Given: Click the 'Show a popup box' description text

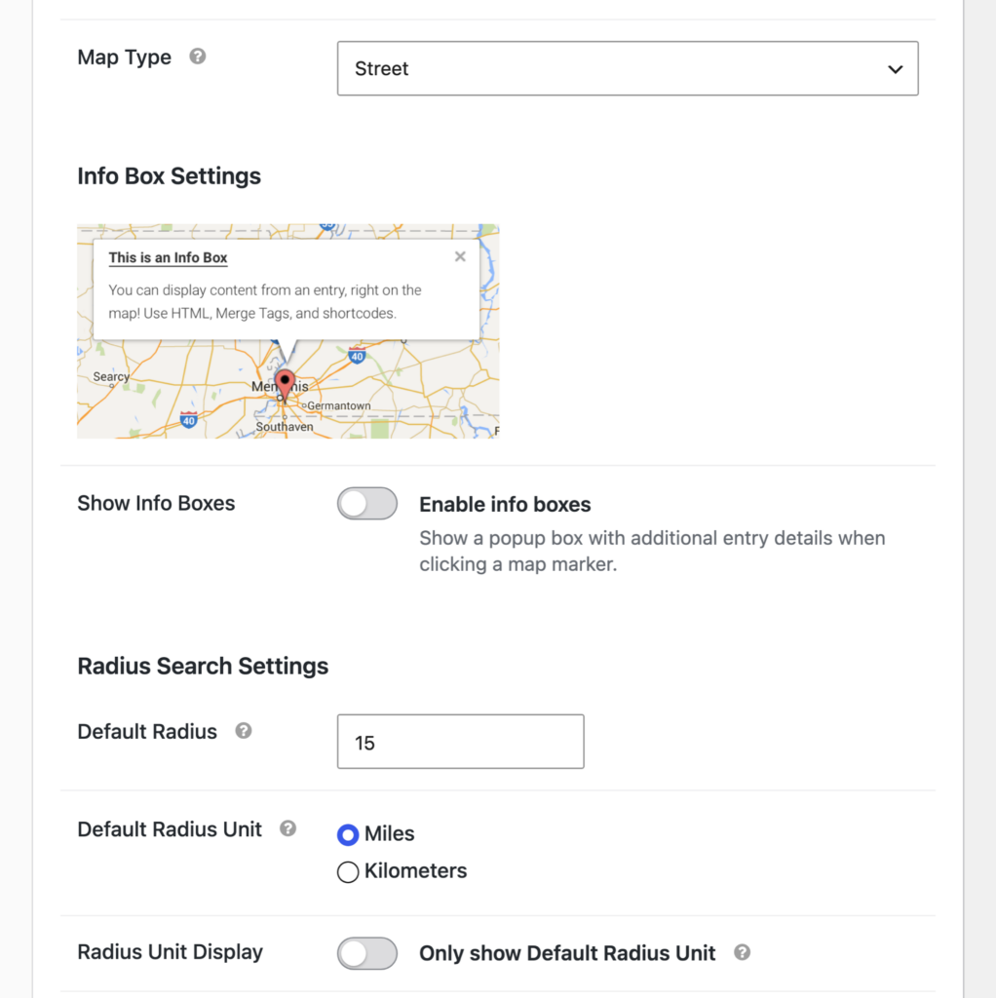Looking at the screenshot, I should (652, 552).
